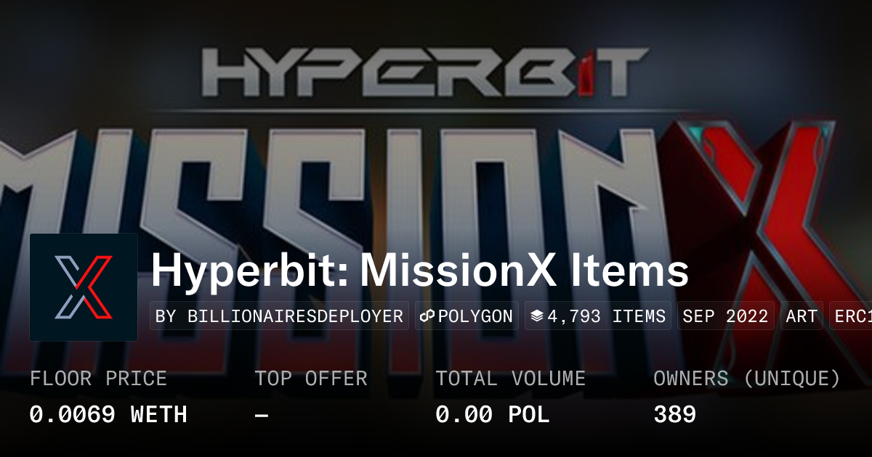Click the dash under TOP OFFER
Image resolution: width=872 pixels, height=457 pixels.
[262, 415]
